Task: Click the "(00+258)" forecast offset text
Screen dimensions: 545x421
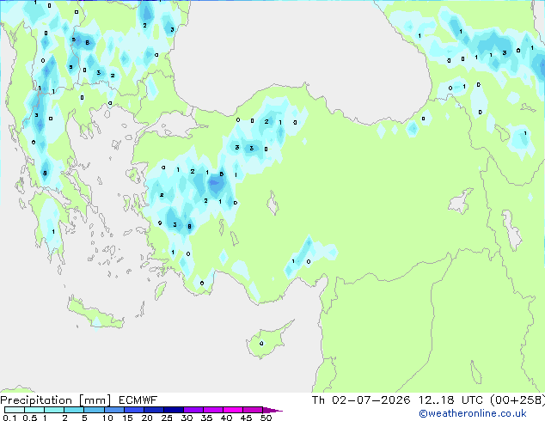Action: 517,400
